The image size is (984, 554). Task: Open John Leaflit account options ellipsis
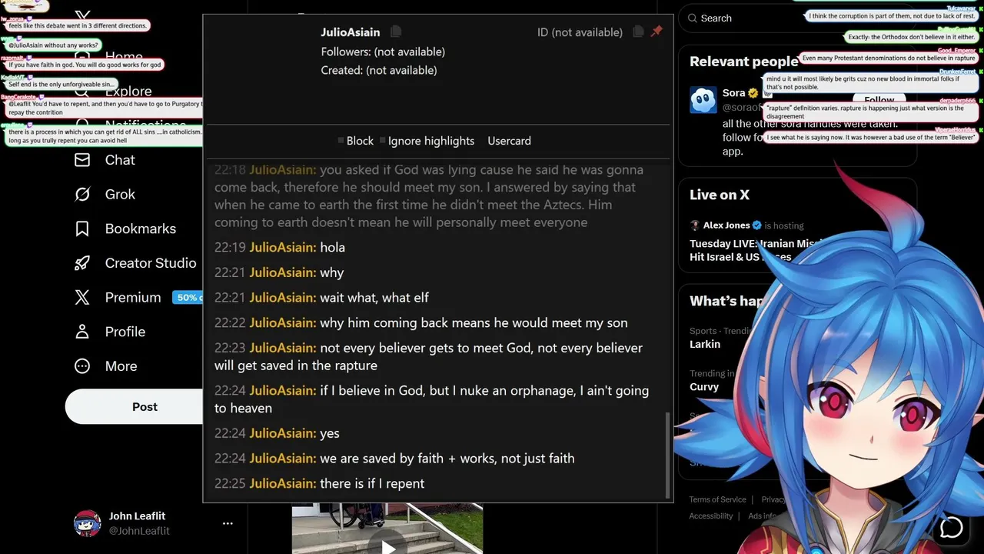coord(228,523)
